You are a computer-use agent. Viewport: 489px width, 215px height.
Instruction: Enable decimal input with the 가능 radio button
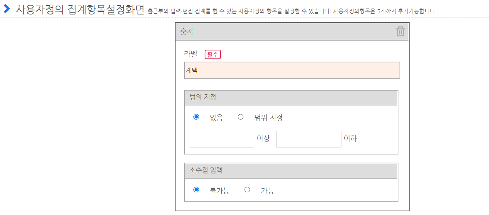click(247, 190)
